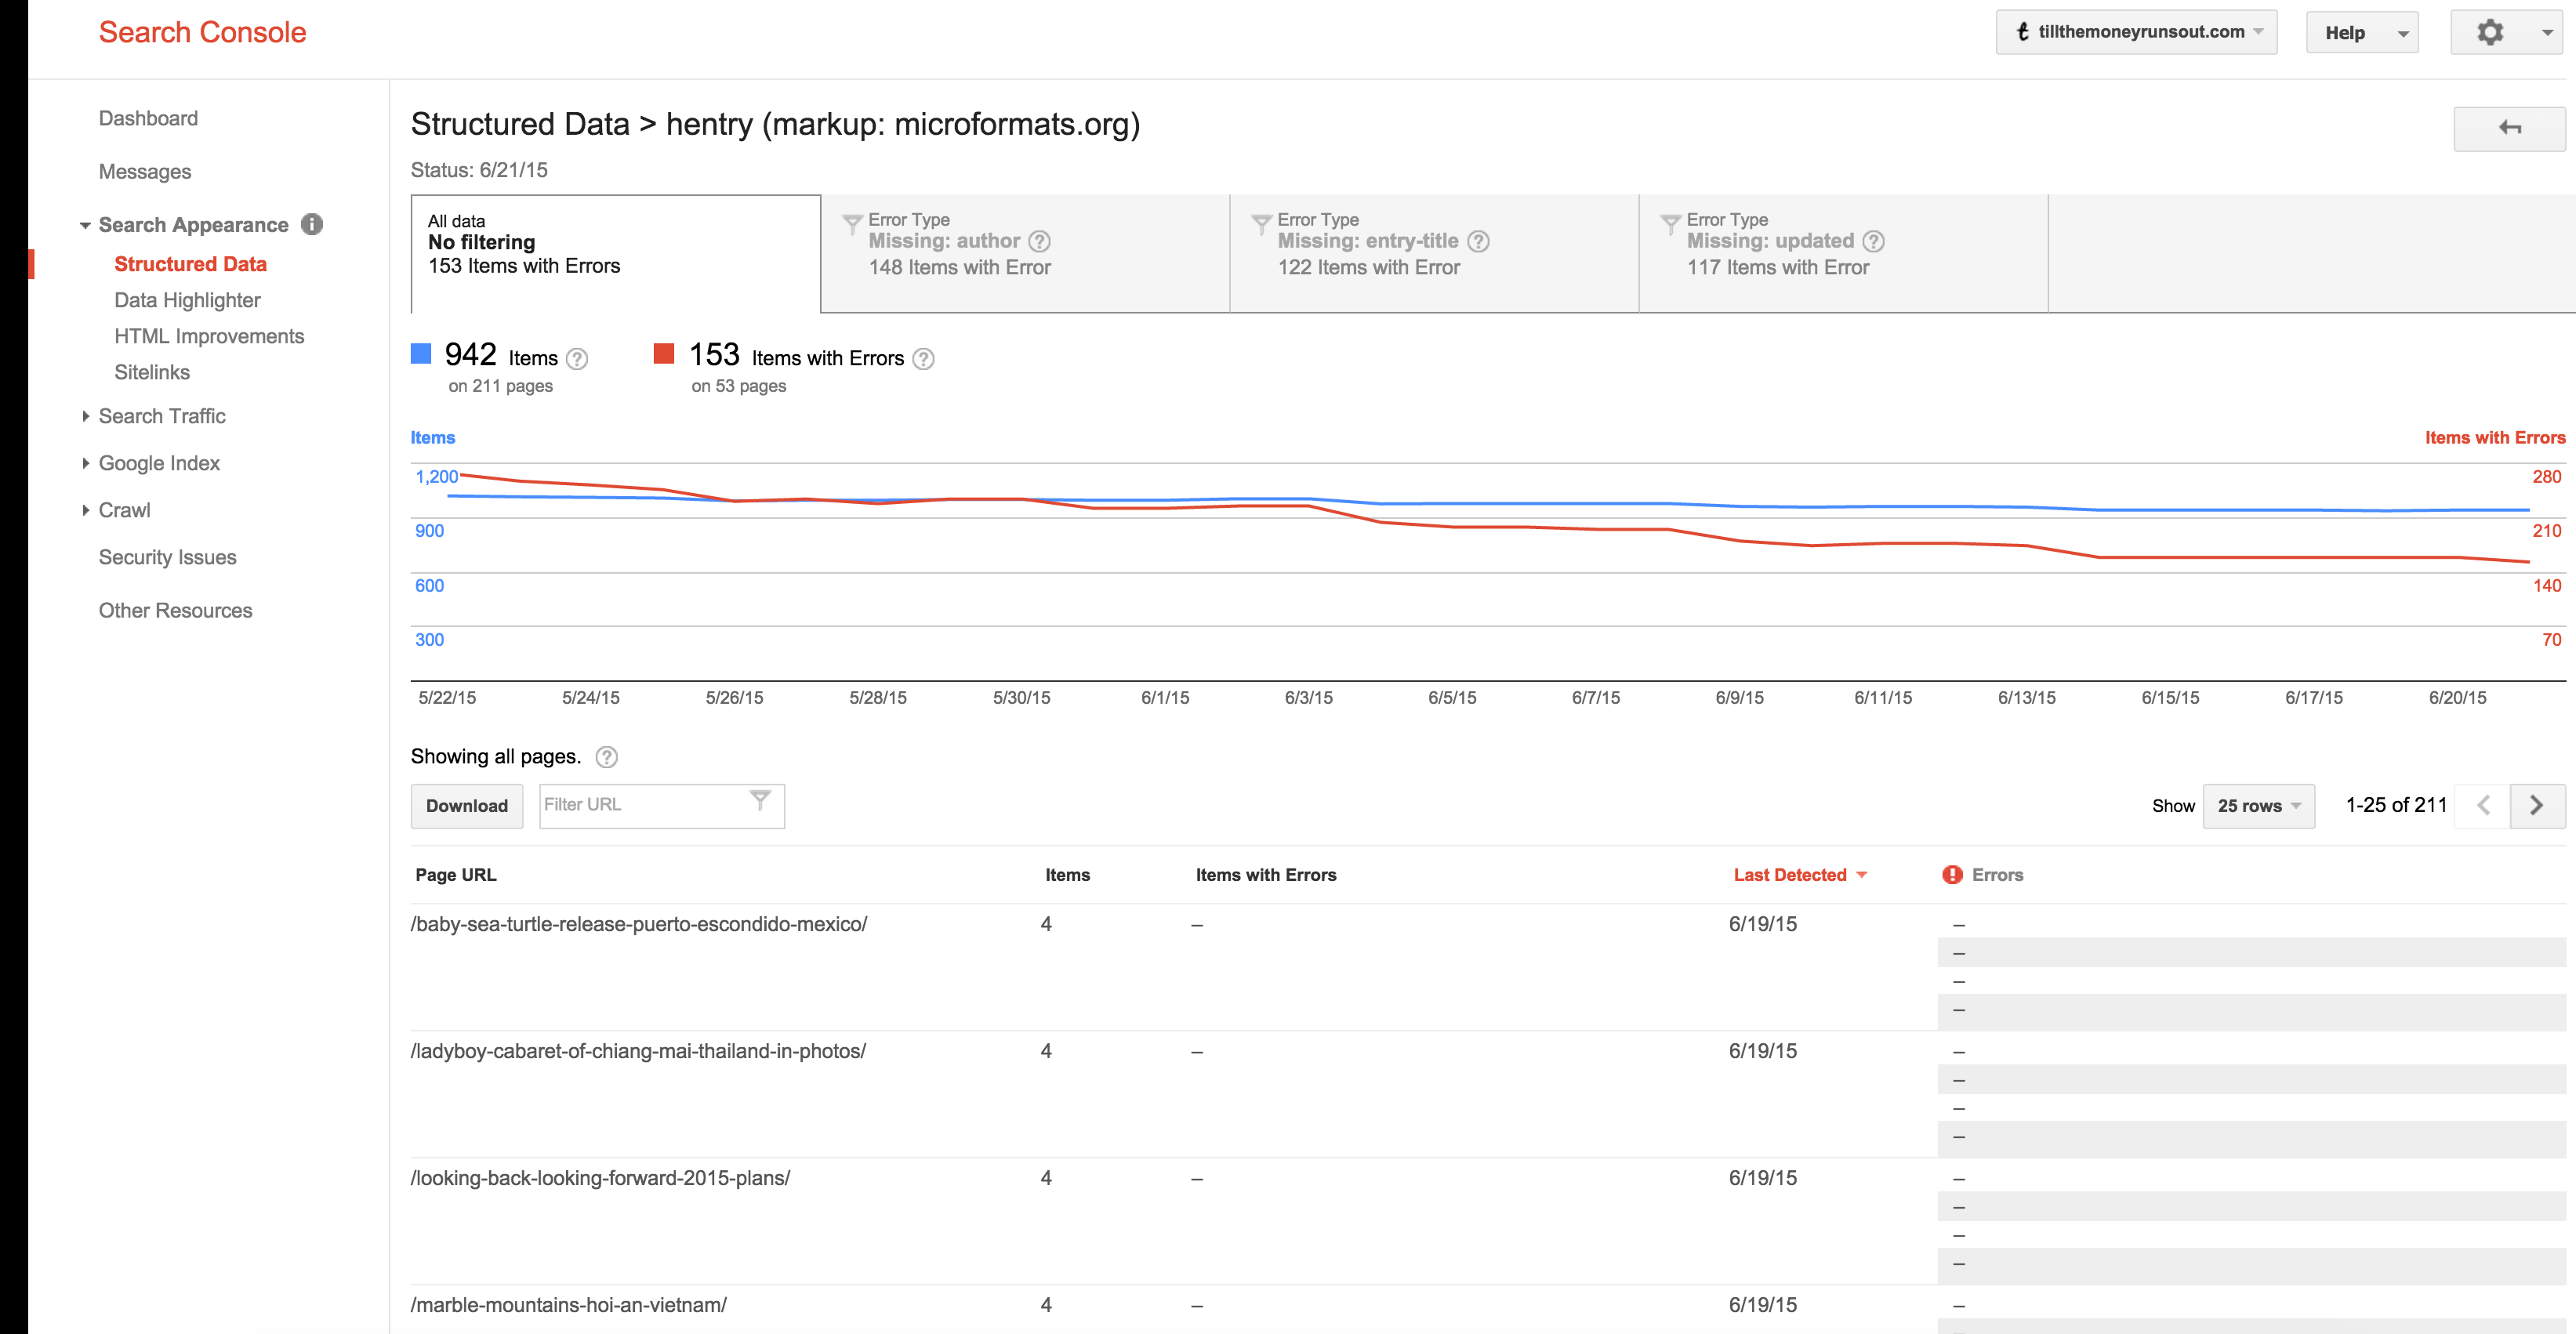This screenshot has width=2576, height=1334.
Task: Go to previous page of results
Action: 2483,805
